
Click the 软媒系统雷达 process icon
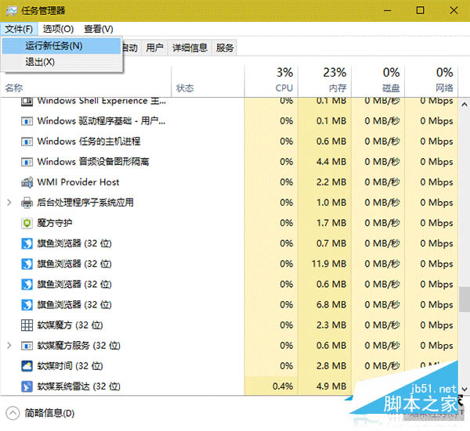(x=25, y=386)
